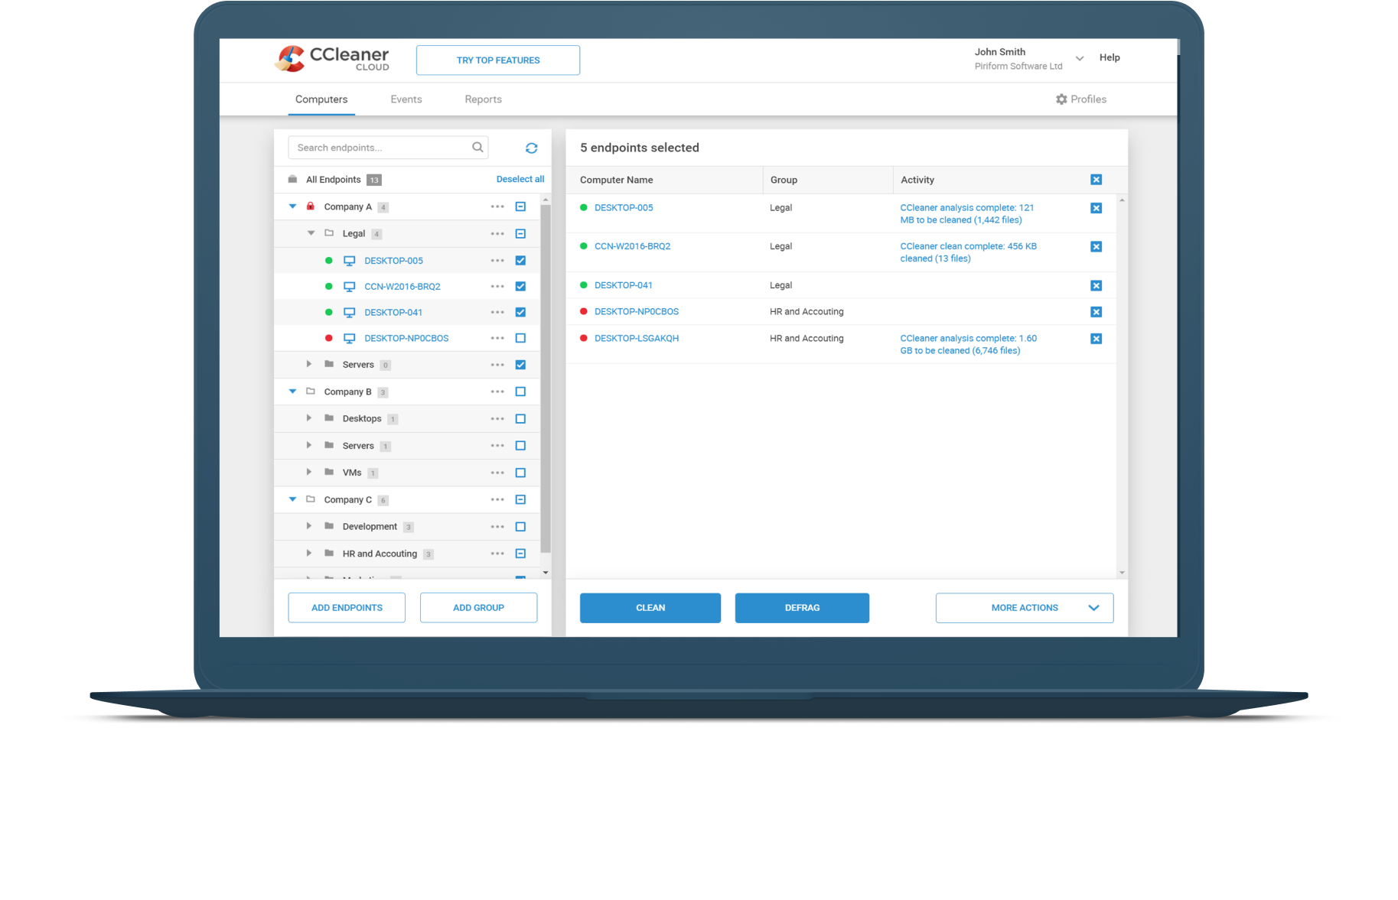The height and width of the screenshot is (900, 1398).
Task: Click the Clean button
Action: [x=650, y=607]
